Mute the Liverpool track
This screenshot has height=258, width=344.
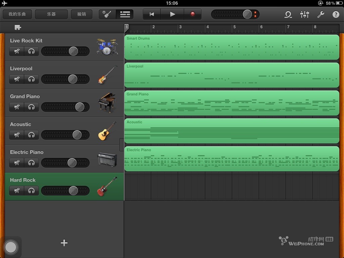click(x=17, y=79)
